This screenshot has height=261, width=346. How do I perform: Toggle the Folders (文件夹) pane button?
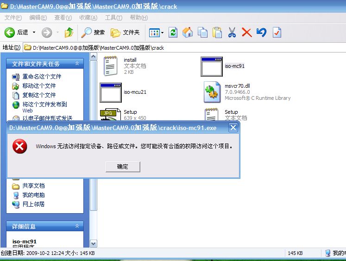pyautogui.click(x=125, y=33)
